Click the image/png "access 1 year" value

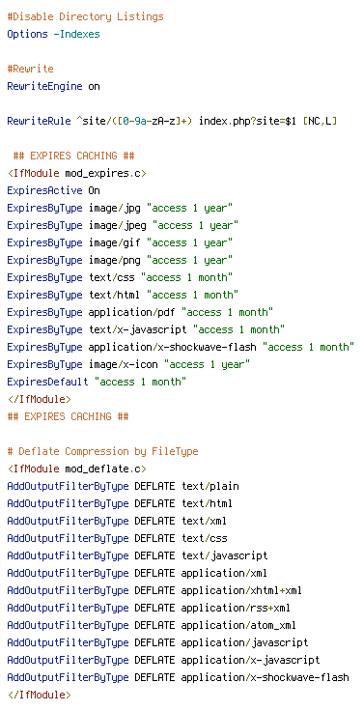click(x=190, y=260)
